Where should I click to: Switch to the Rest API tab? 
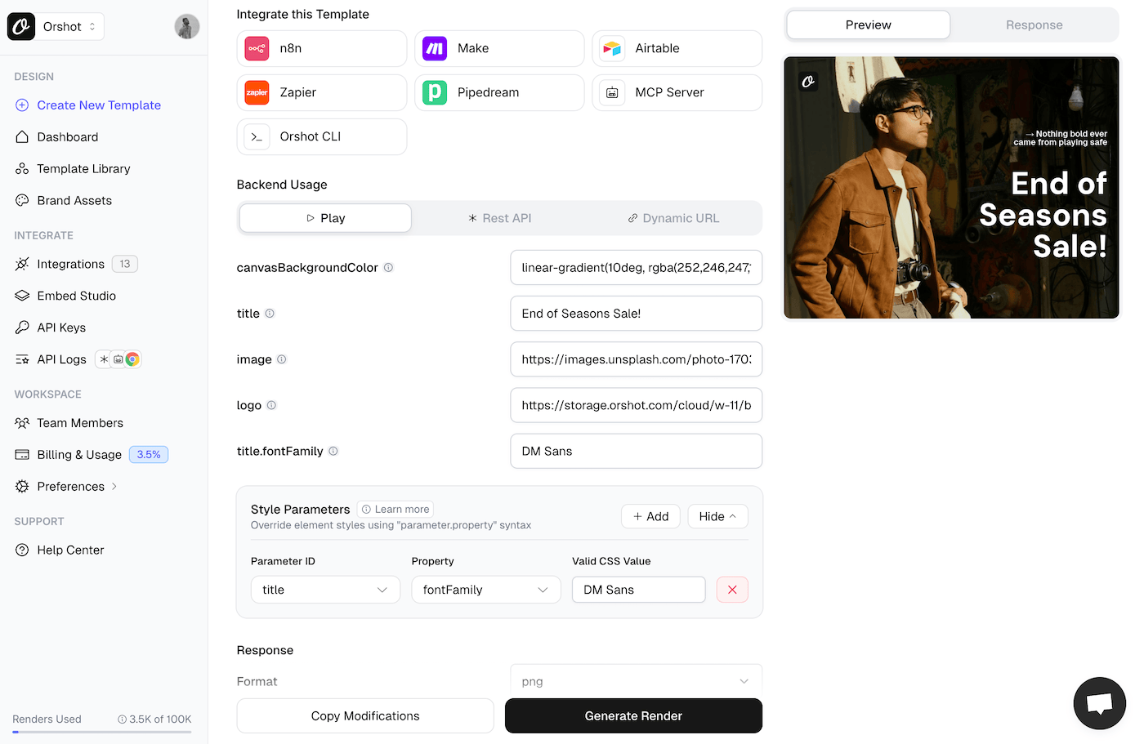(500, 218)
